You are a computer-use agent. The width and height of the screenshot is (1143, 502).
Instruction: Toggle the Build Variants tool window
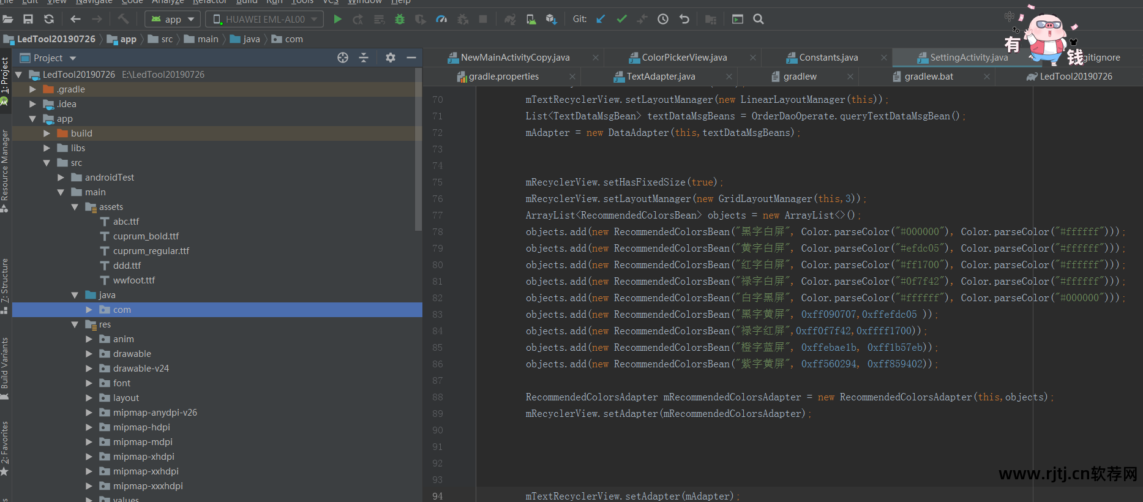tap(5, 369)
